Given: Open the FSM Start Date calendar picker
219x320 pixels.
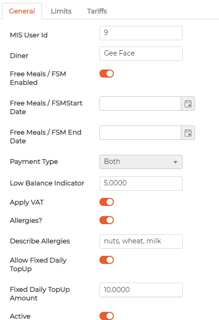Looking at the screenshot, I should click(x=188, y=103).
